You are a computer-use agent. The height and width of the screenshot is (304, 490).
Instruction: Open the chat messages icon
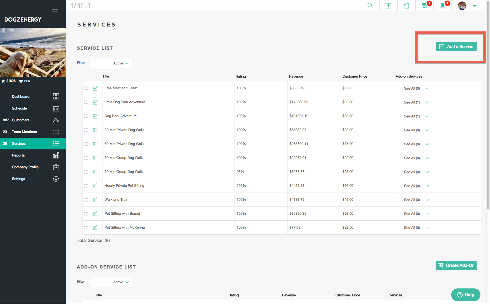424,6
